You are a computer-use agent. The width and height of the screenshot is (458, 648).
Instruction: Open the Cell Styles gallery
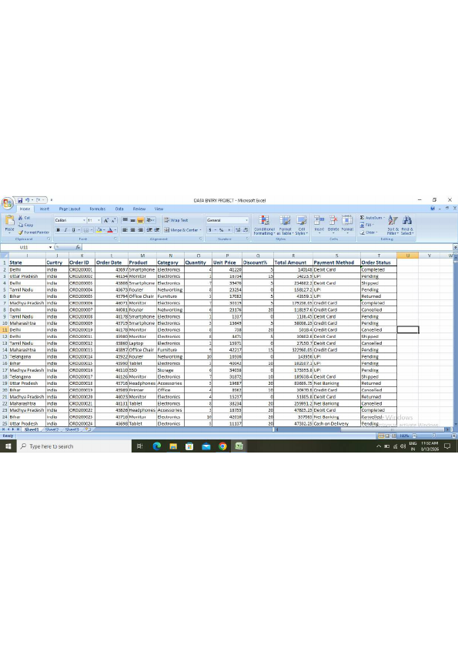point(301,225)
